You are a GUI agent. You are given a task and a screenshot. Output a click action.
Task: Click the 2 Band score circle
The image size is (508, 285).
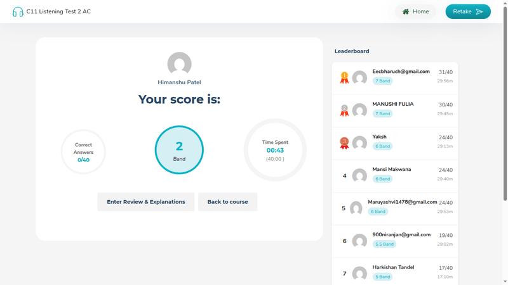coord(179,150)
